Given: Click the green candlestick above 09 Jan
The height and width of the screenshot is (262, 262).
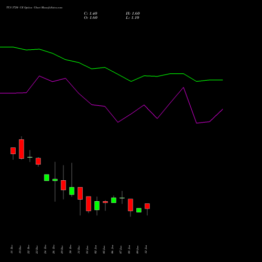Looking at the screenshot, I should point(139,210).
